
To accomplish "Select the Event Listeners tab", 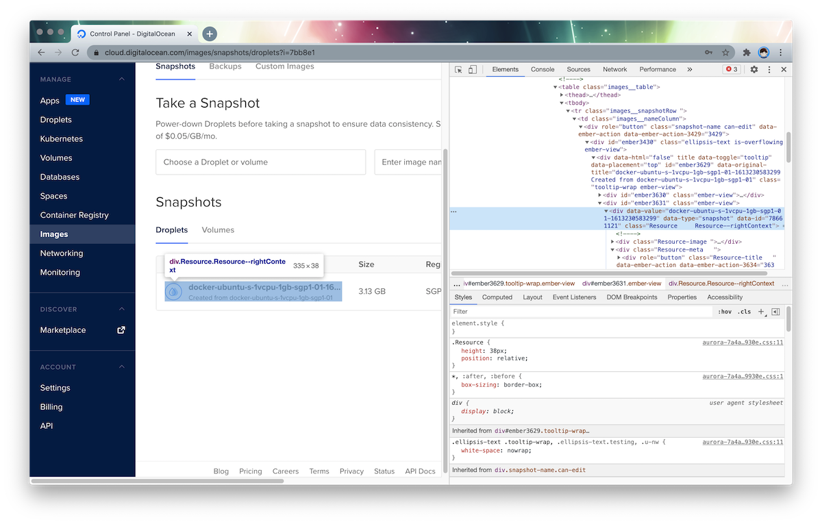I will (574, 297).
